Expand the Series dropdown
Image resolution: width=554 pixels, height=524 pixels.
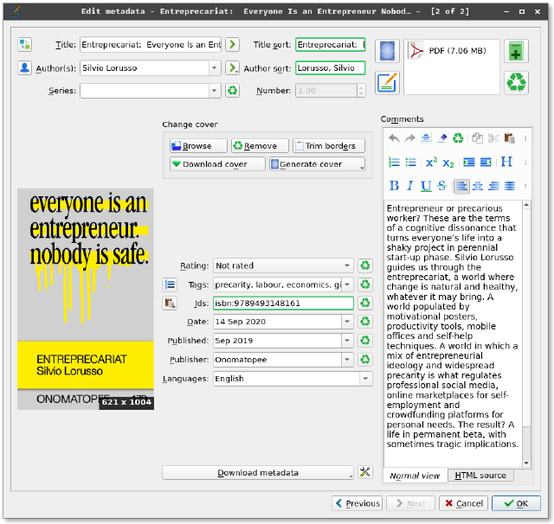[214, 91]
